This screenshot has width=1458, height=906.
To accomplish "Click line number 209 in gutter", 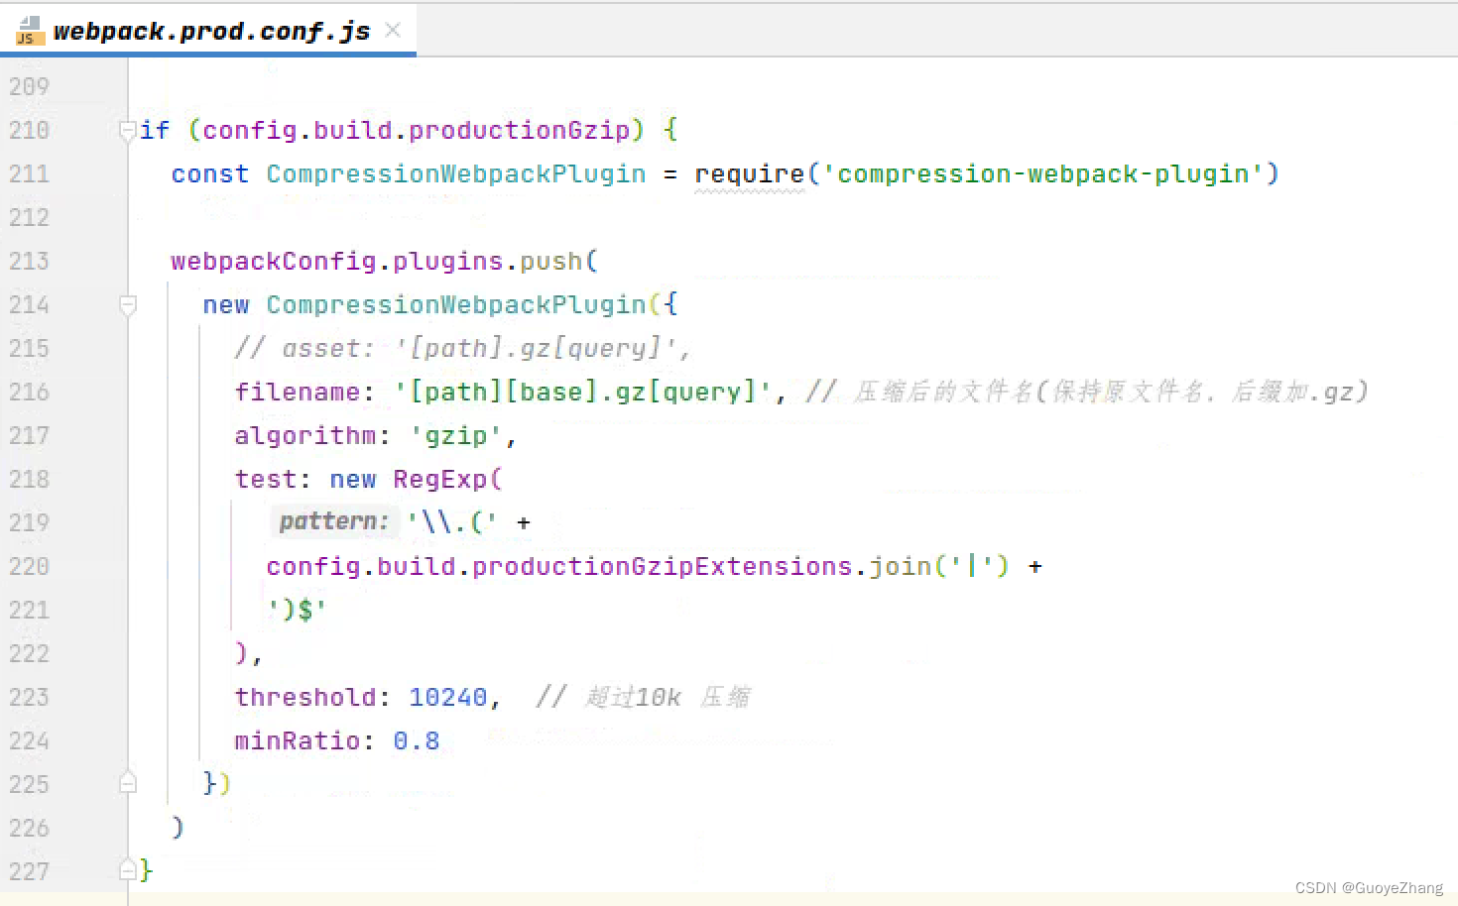I will point(29,87).
